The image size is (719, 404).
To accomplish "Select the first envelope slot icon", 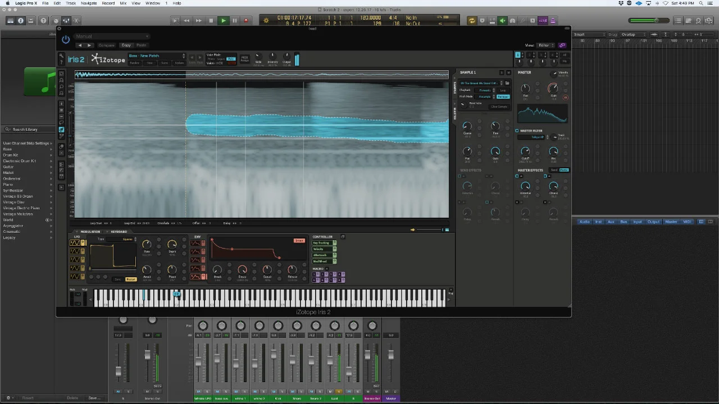I will (x=195, y=243).
